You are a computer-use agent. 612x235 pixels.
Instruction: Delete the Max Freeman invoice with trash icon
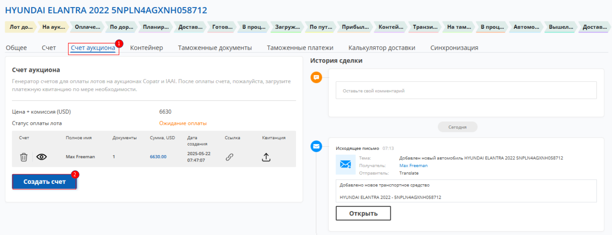(24, 157)
